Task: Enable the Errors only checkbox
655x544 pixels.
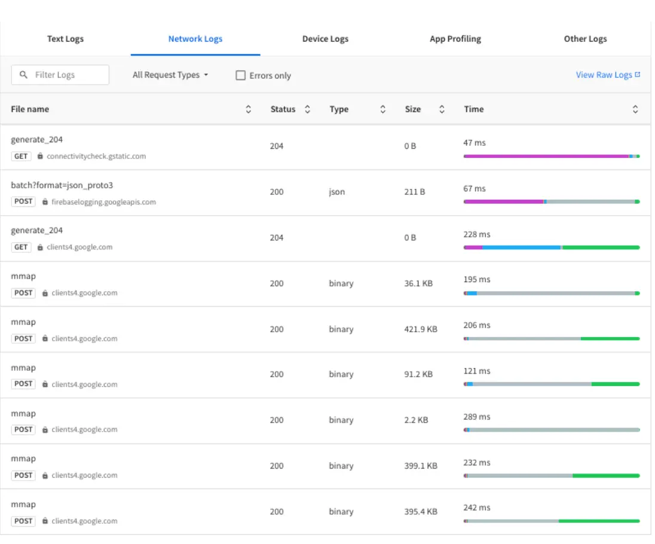Action: 241,75
